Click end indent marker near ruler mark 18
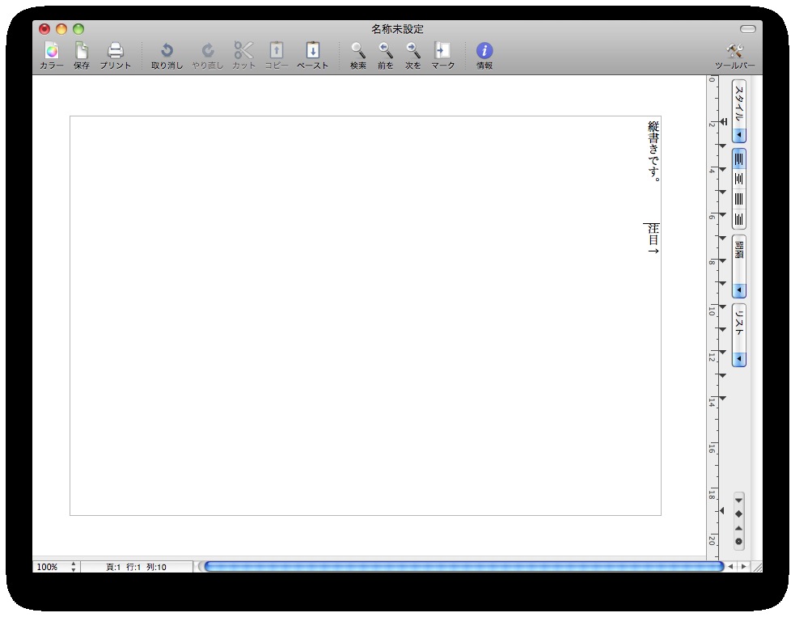 click(722, 511)
